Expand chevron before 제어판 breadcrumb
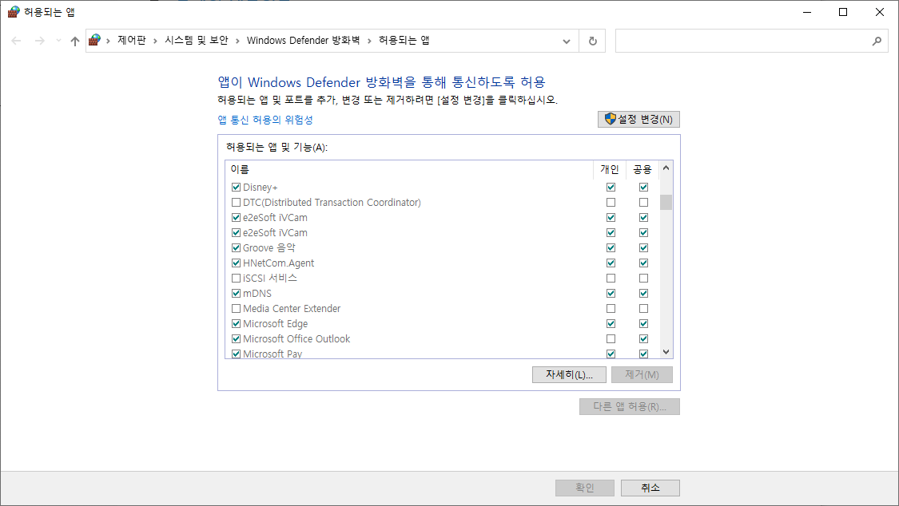Viewport: 899px width, 506px height. pos(108,41)
